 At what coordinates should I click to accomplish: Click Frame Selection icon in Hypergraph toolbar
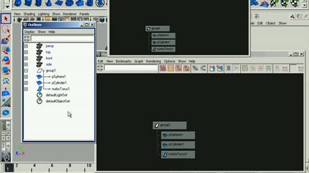point(170,68)
